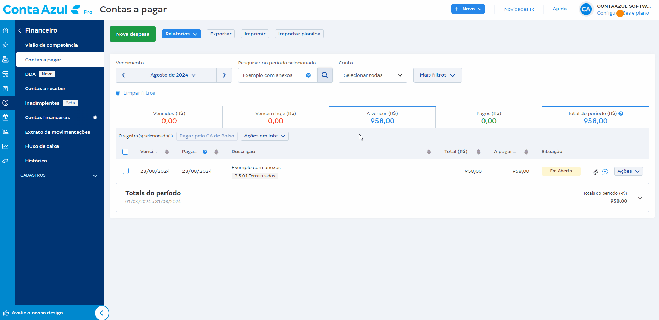Image resolution: width=659 pixels, height=320 pixels.
Task: Click the link integrations icon in sidebar
Action: (6, 161)
